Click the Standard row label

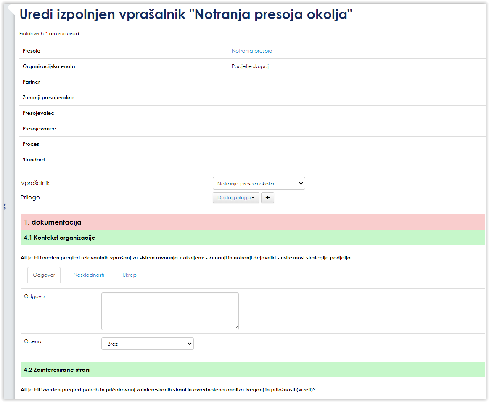coord(34,160)
